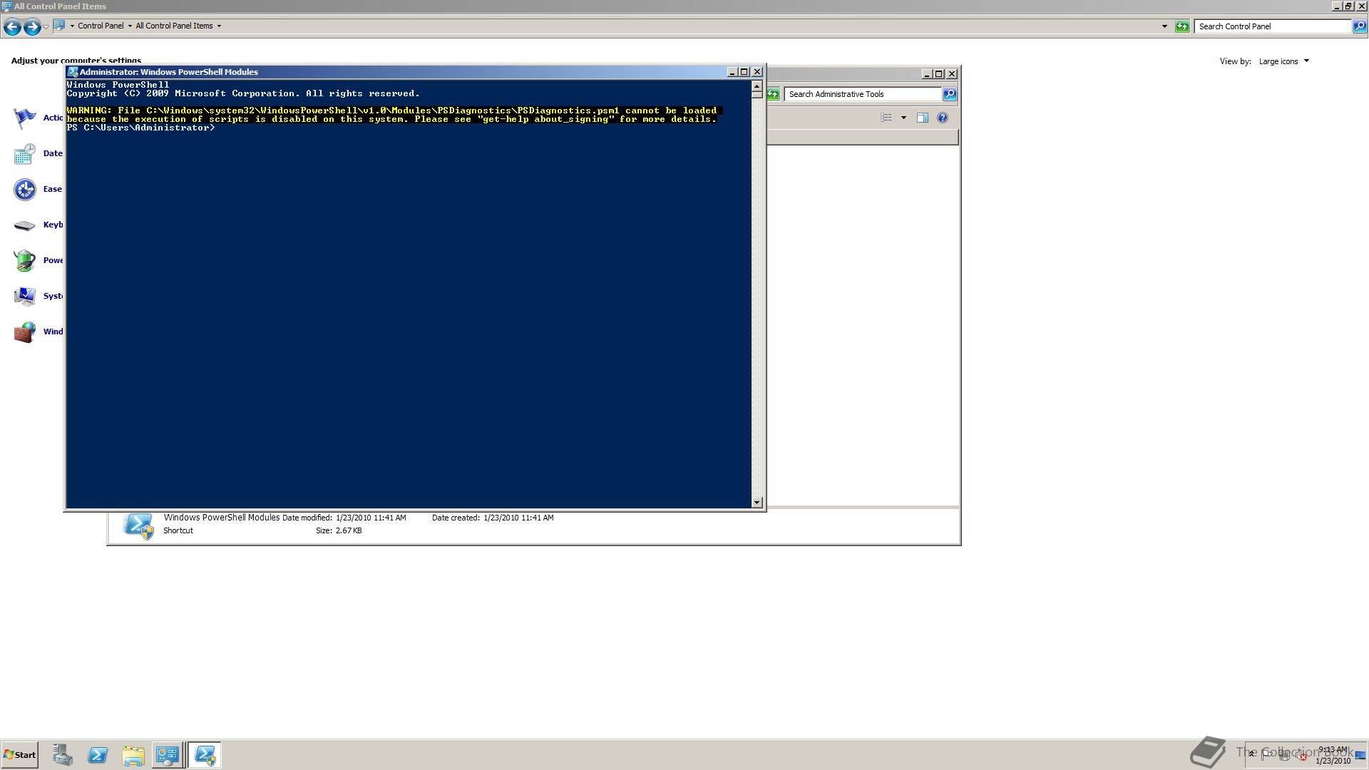Click network icon in system tray
Viewport: 1369px width, 770px height.
(x=1286, y=755)
